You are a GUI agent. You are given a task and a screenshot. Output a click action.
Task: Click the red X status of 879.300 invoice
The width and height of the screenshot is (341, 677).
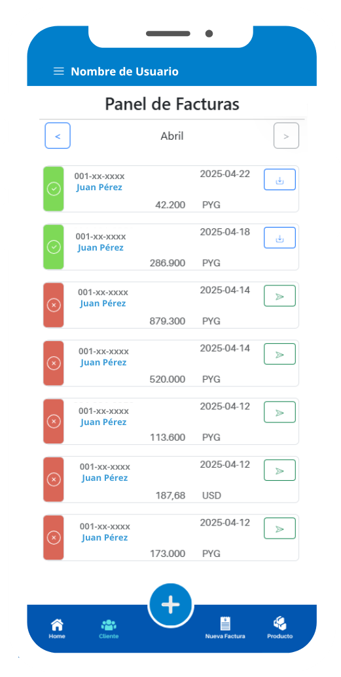coord(54,305)
